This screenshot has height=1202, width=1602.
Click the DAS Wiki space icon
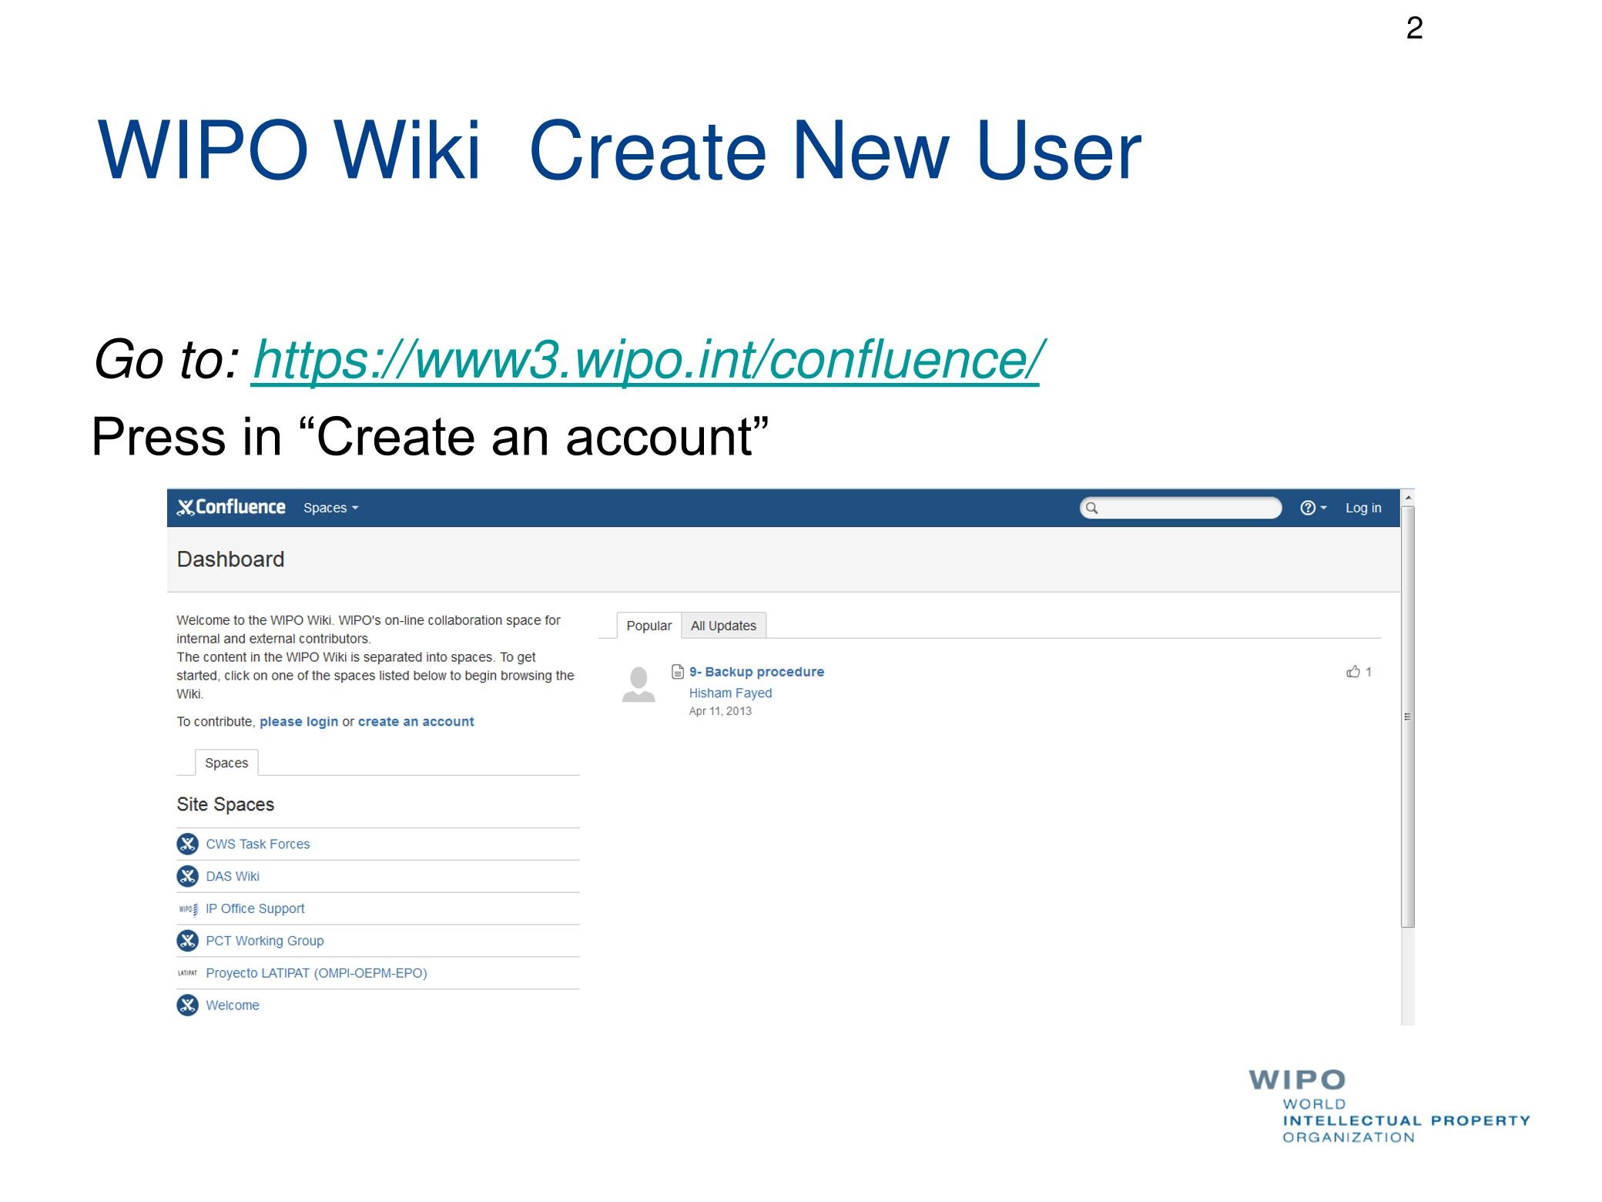[187, 876]
